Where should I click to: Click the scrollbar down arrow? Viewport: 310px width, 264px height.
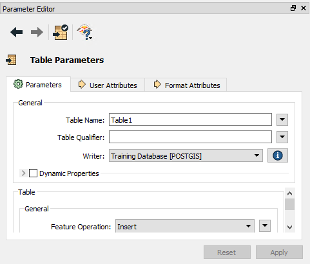point(289,227)
